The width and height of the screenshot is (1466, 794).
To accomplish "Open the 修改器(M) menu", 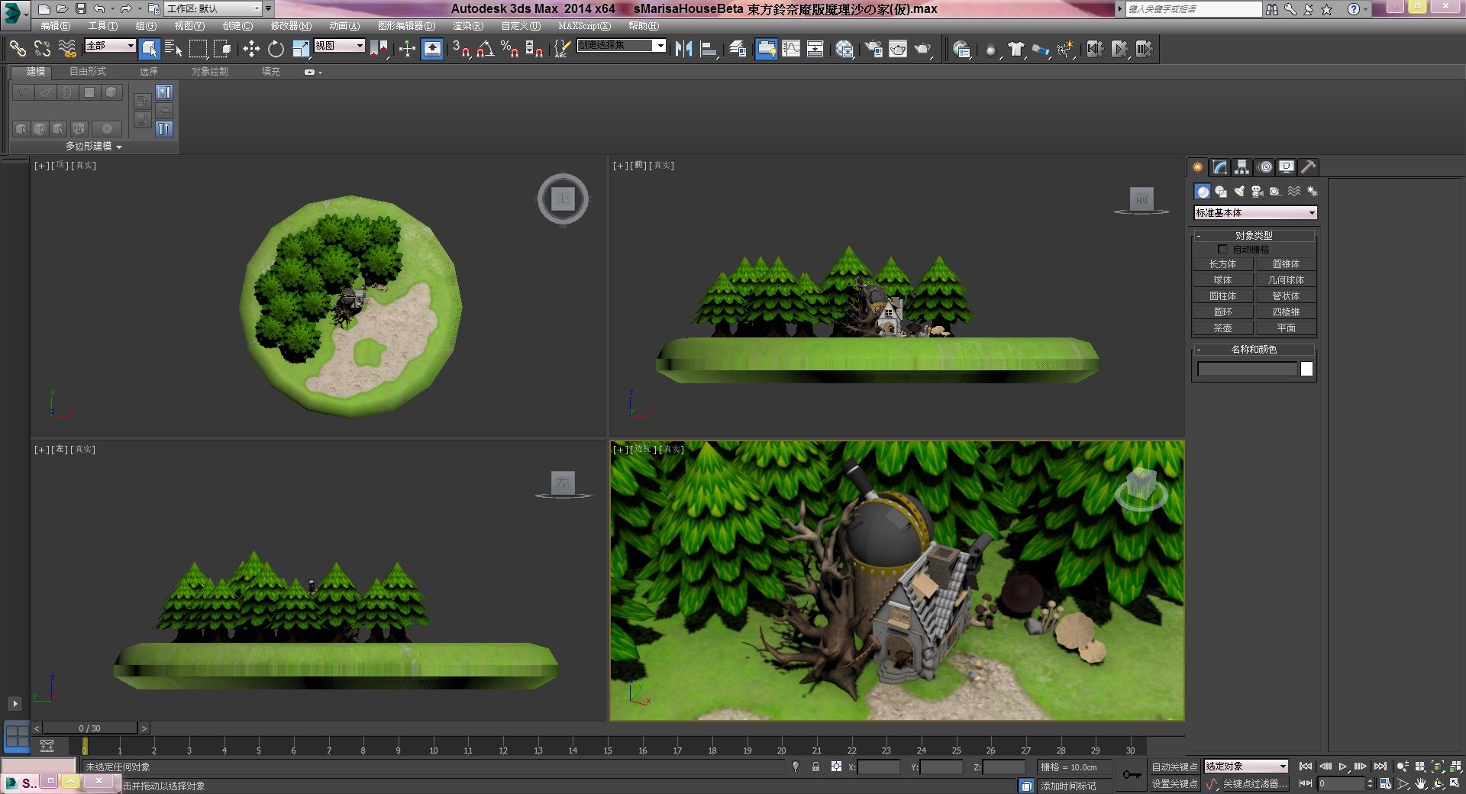I will [291, 26].
